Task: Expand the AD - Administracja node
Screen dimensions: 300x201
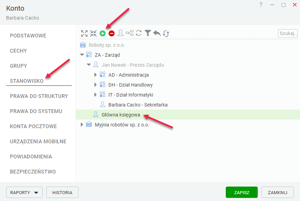Action: [95, 75]
